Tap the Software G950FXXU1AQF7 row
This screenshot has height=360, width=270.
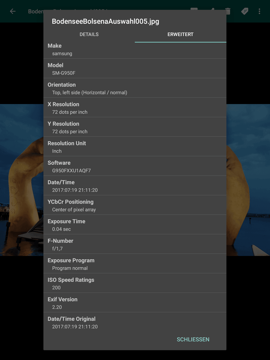click(135, 167)
